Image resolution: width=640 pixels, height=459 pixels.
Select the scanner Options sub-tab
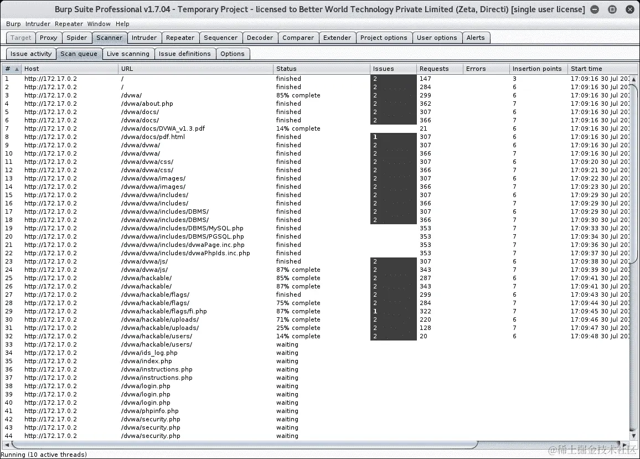pos(233,54)
